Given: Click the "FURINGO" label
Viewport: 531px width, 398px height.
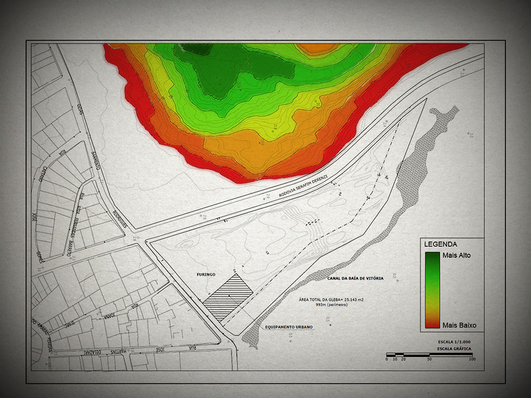Looking at the screenshot, I should [206, 275].
